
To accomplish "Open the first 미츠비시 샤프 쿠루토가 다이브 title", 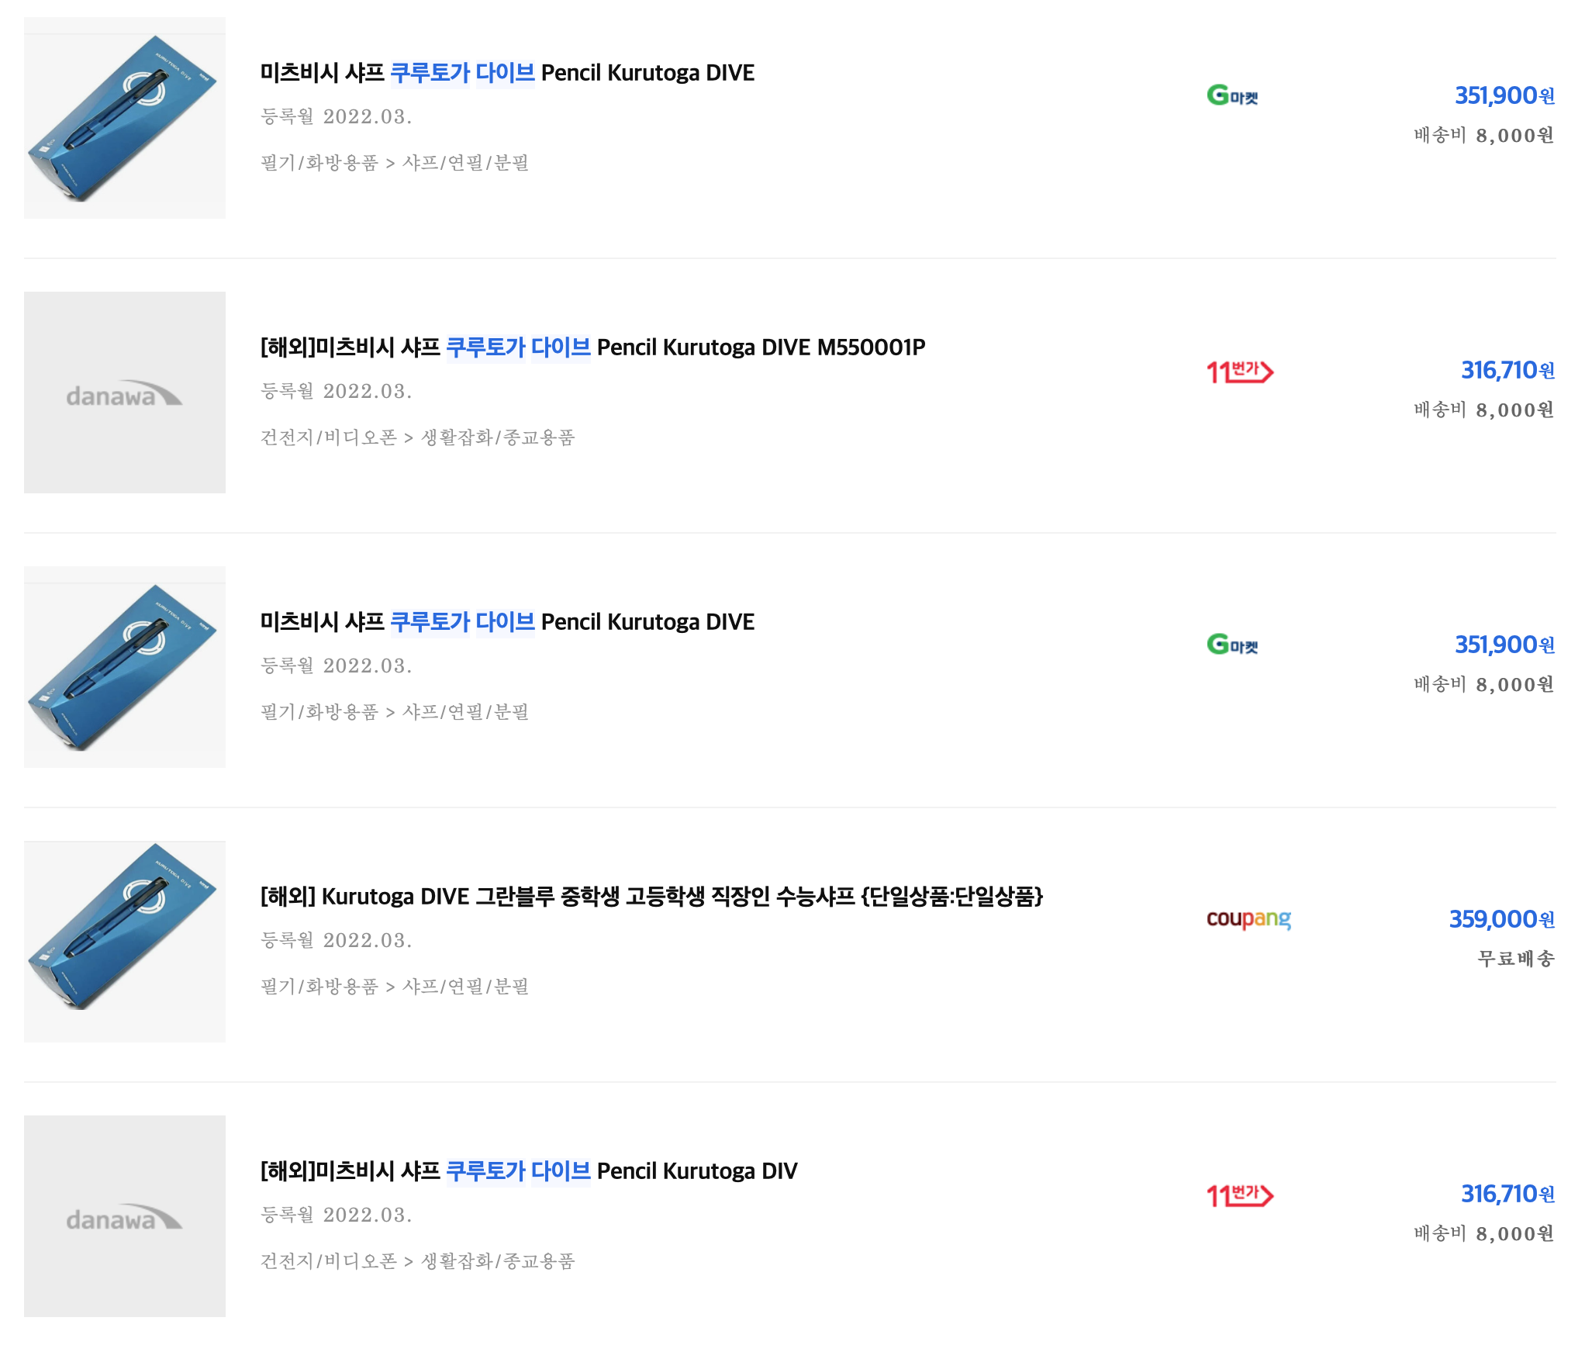I will pos(507,73).
